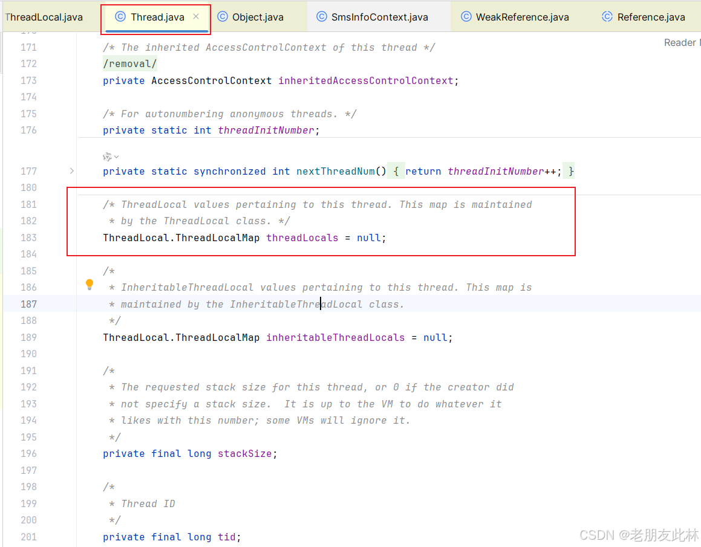Open the dropdown arrow next to the AI inlay icon
Image resolution: width=701 pixels, height=547 pixels.
pyautogui.click(x=116, y=156)
